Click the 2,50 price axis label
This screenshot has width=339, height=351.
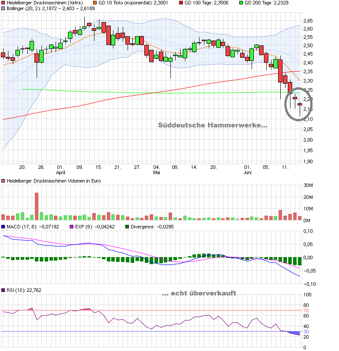pyautogui.click(x=308, y=45)
